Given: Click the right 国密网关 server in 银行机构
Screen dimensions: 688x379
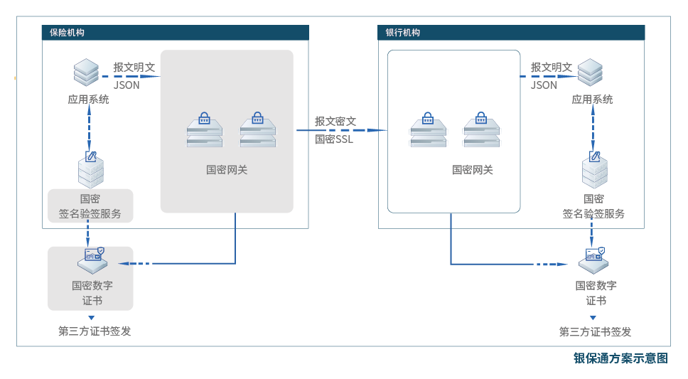Looking at the screenshot, I should (482, 129).
